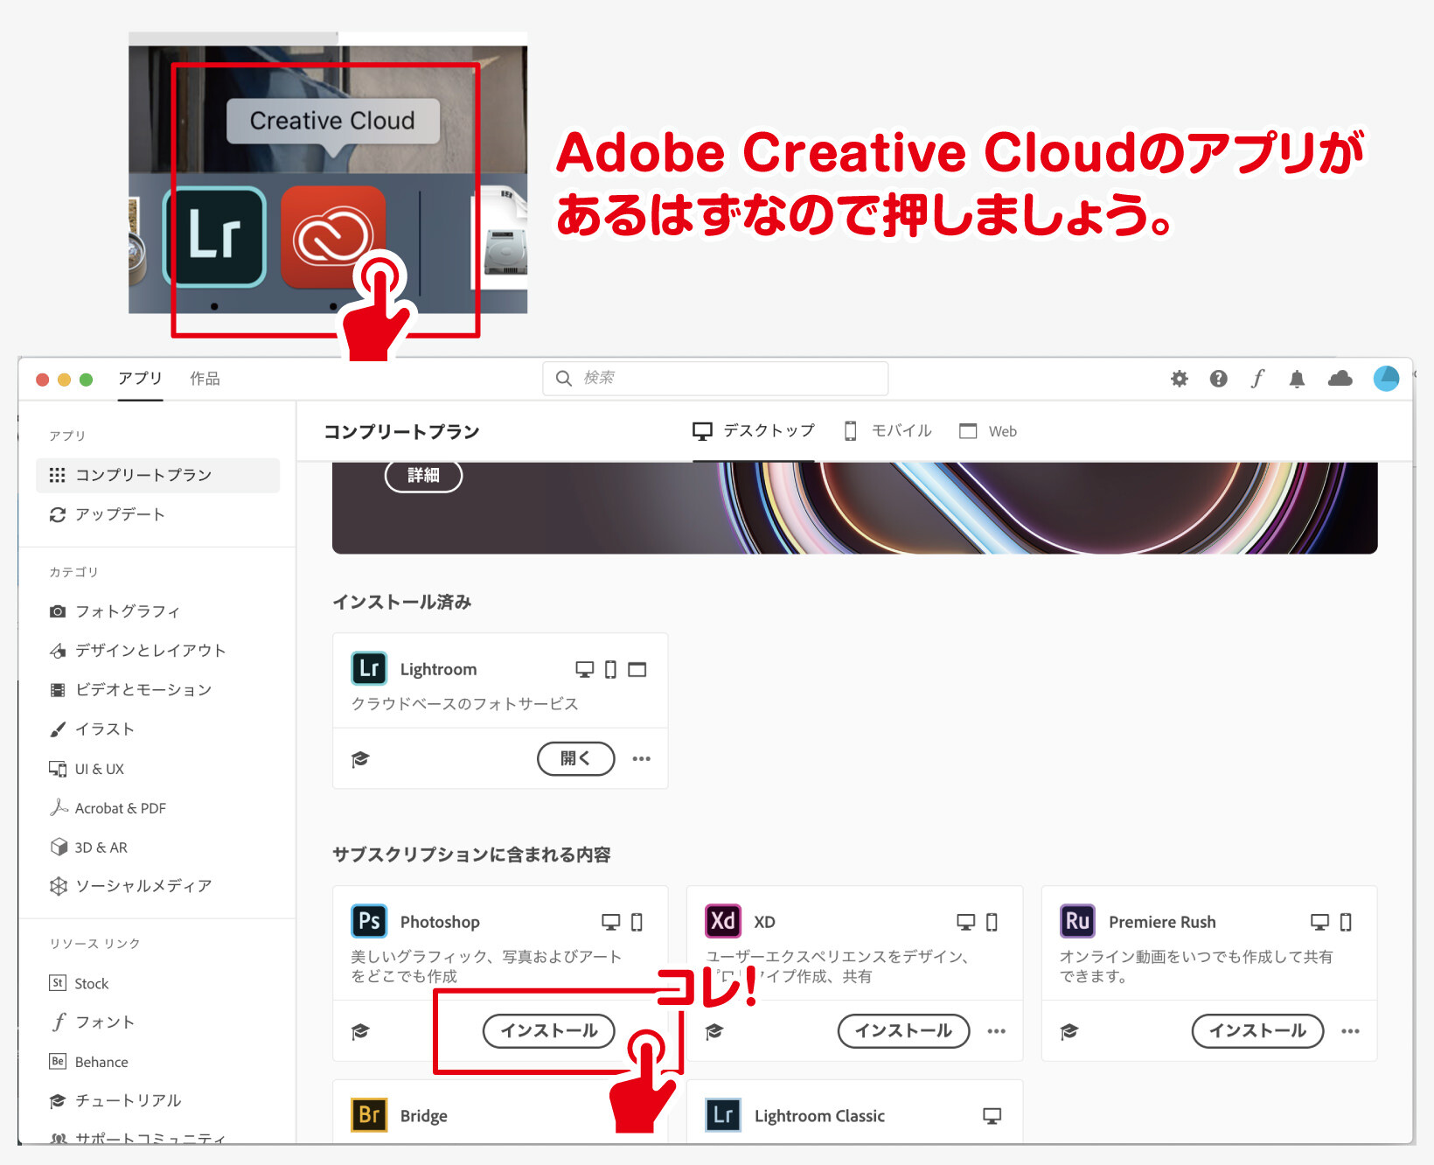Open イラスト category
The image size is (1434, 1165).
pyautogui.click(x=92, y=729)
